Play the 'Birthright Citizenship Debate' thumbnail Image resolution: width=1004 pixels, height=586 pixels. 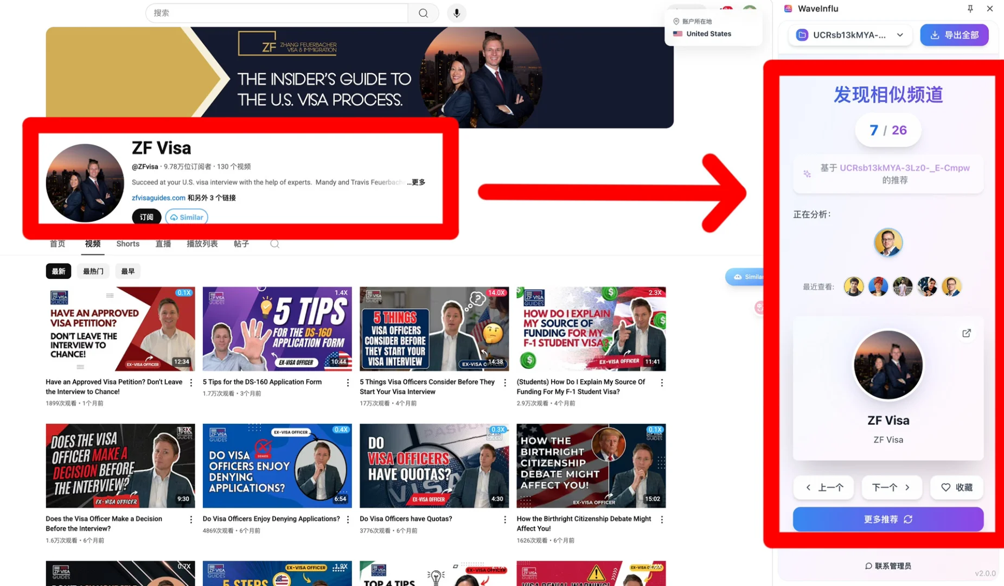(x=591, y=466)
